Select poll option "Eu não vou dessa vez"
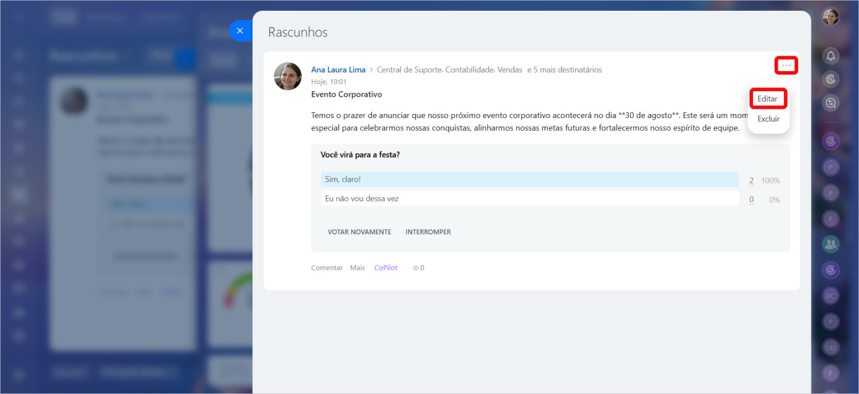859x394 pixels. click(529, 199)
